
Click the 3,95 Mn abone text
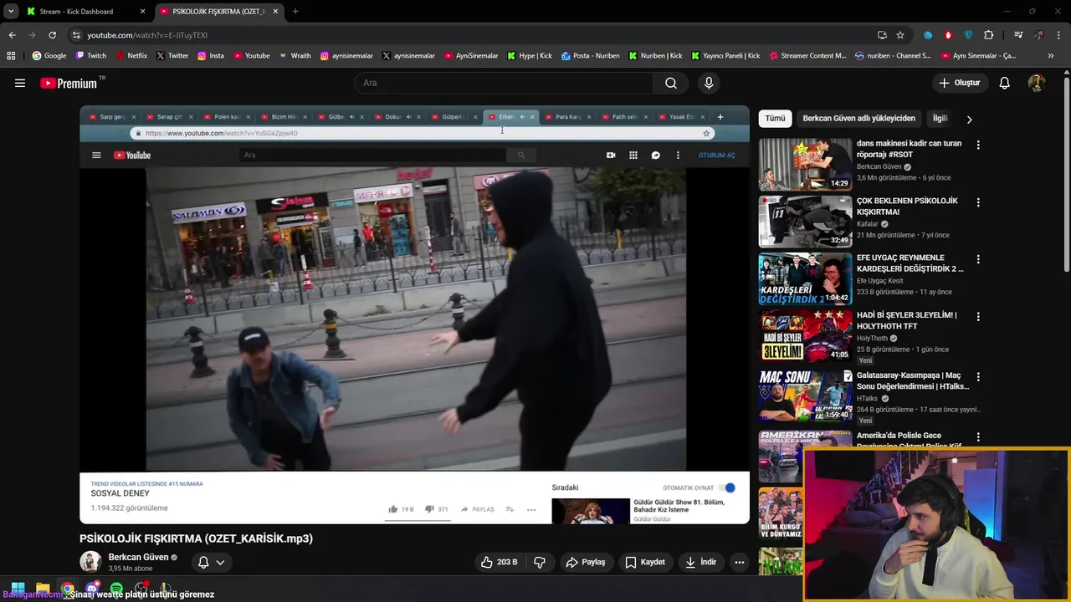(131, 569)
